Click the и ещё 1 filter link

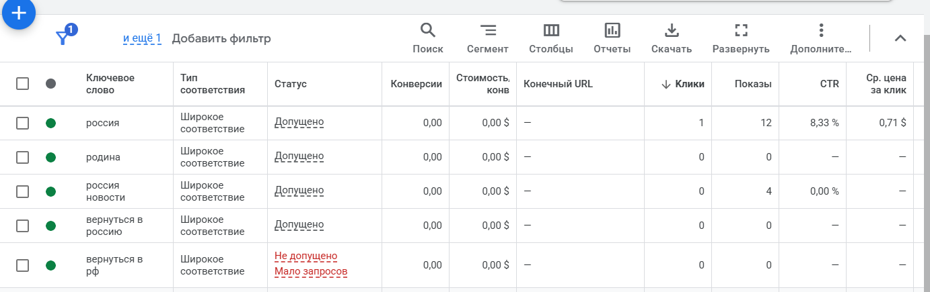tap(142, 38)
